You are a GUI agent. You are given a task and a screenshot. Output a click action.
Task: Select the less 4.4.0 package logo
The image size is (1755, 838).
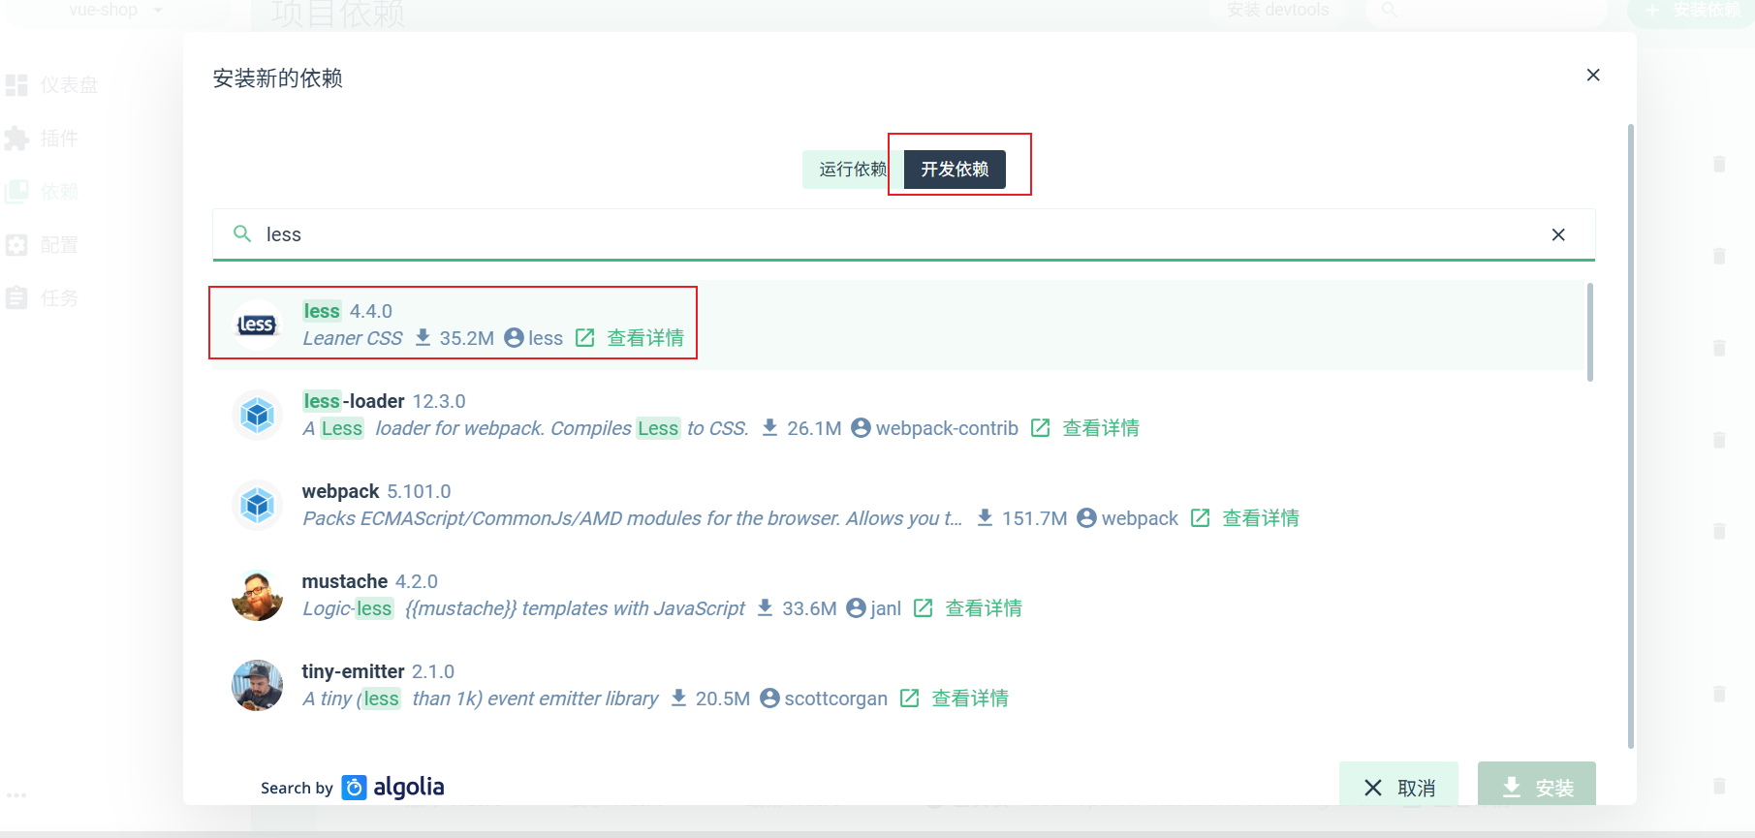(x=257, y=325)
